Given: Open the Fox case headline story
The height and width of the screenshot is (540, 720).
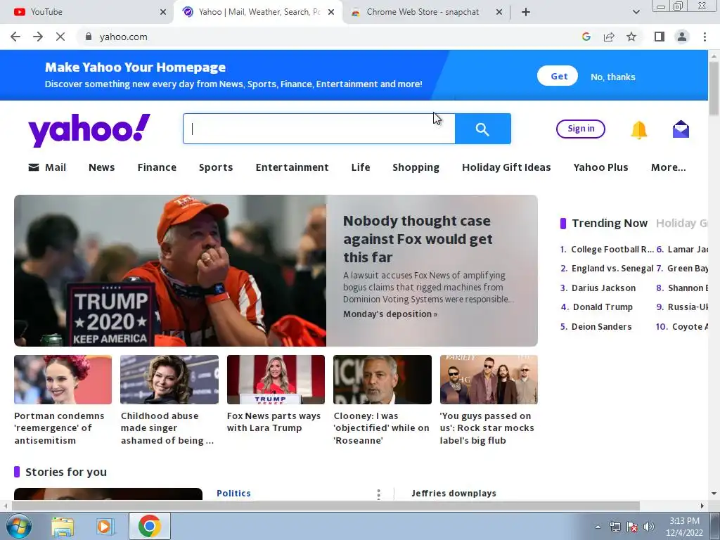Looking at the screenshot, I should [418, 239].
